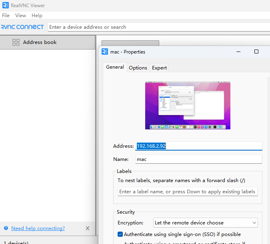Click the Address field containing 192.168.2.92

199,146
